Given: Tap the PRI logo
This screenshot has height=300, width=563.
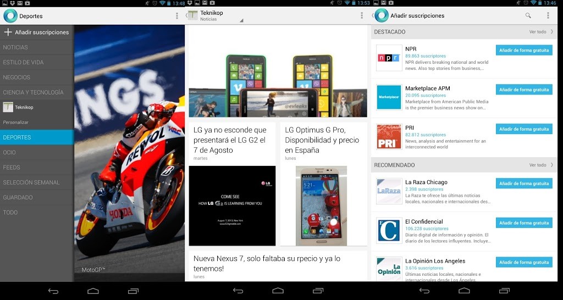Looking at the screenshot, I should pos(389,136).
